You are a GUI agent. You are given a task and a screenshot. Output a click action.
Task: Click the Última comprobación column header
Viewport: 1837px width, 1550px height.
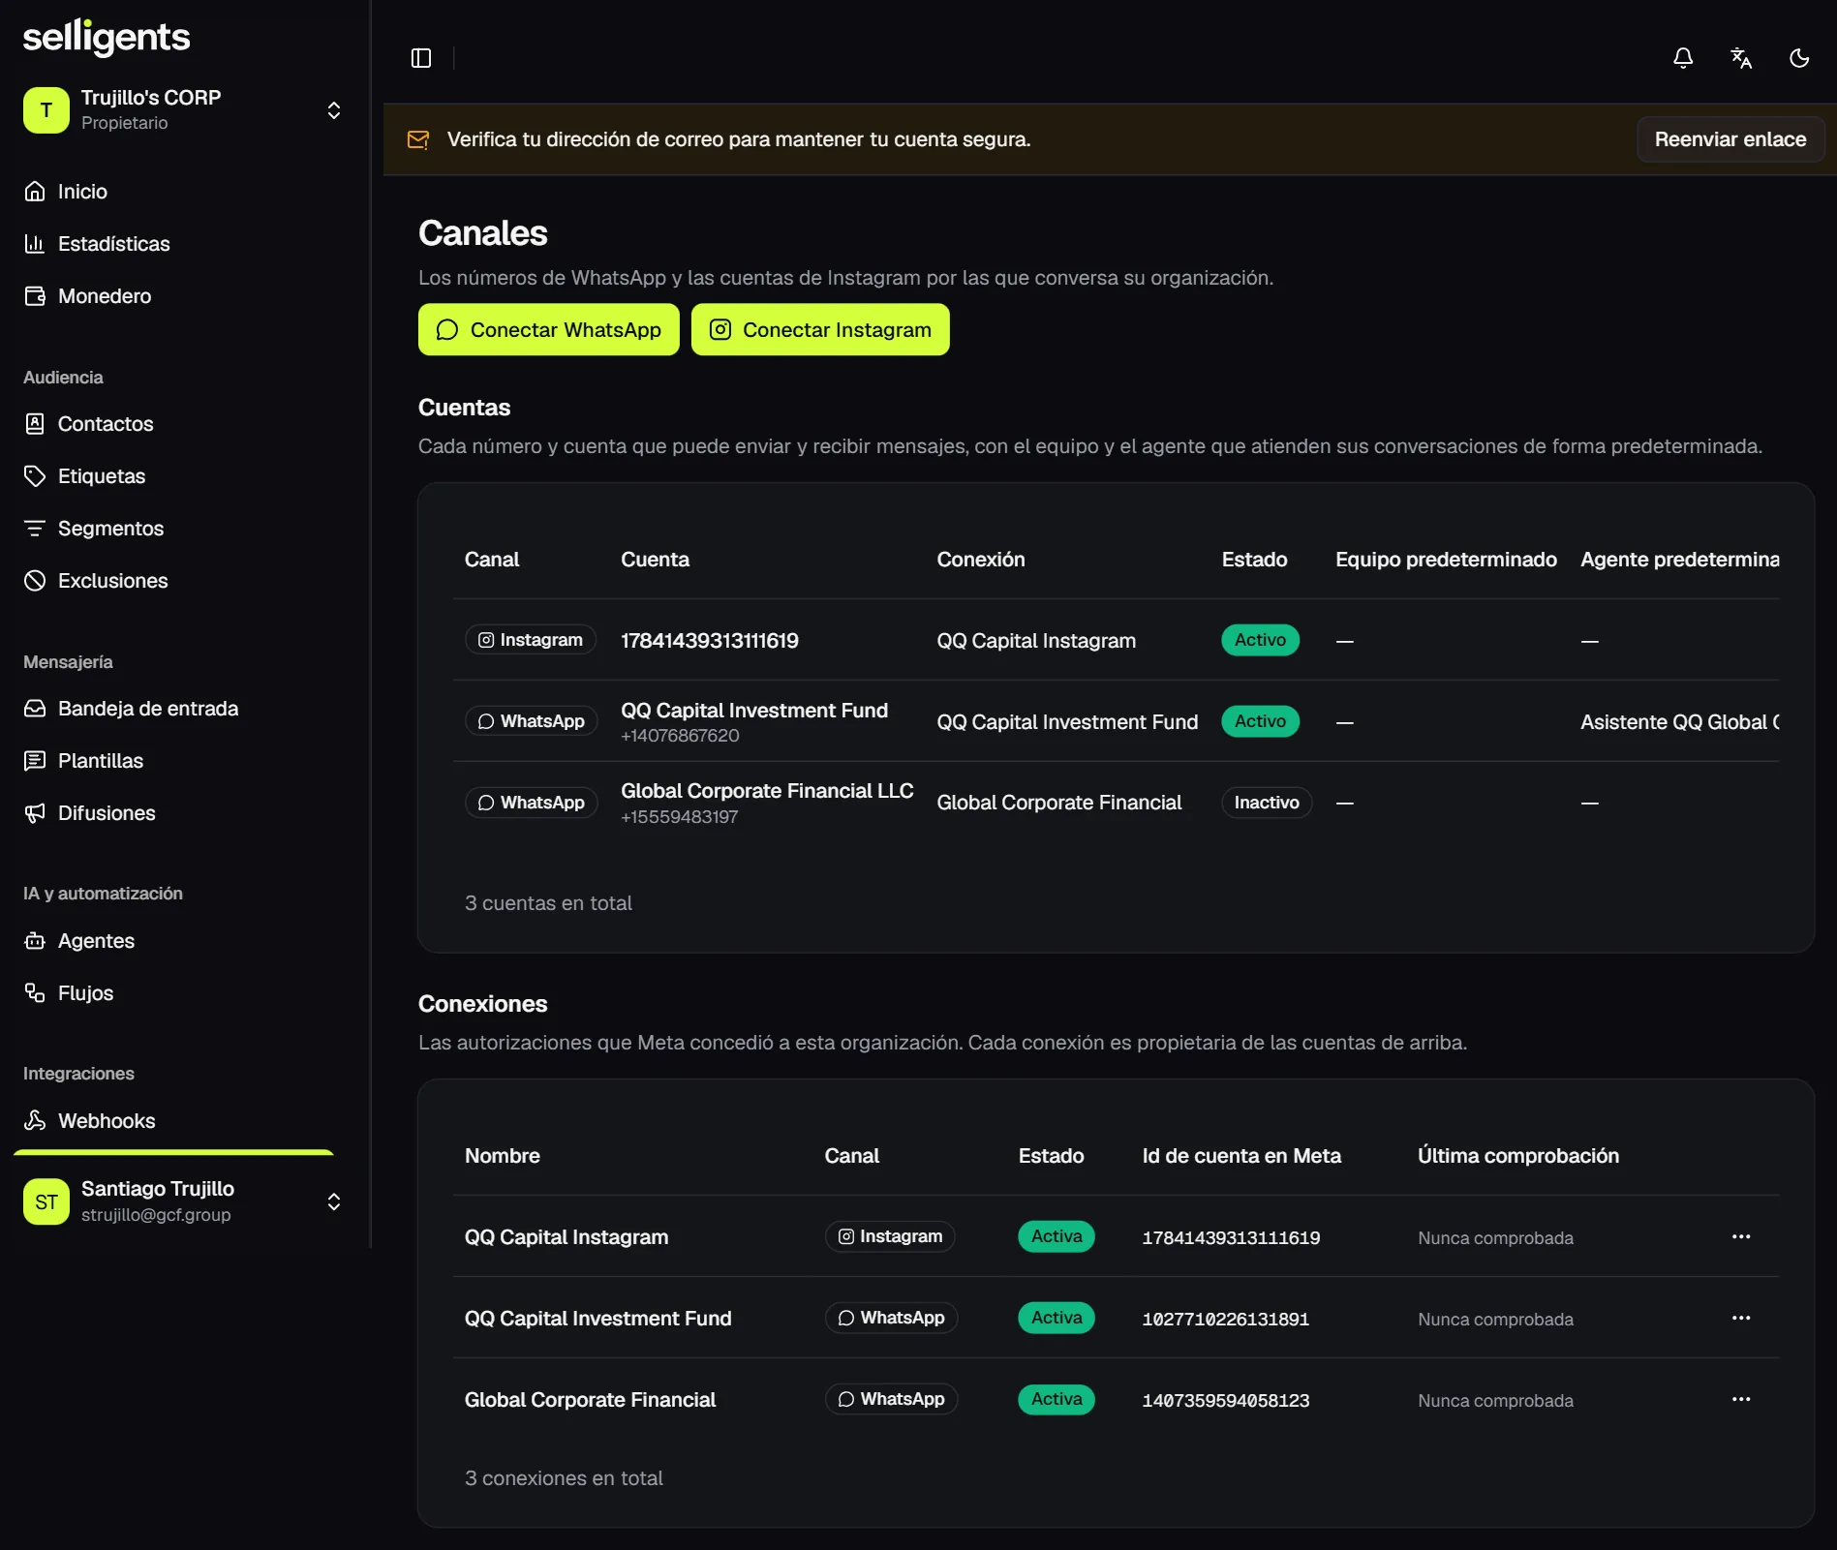1517,1156
